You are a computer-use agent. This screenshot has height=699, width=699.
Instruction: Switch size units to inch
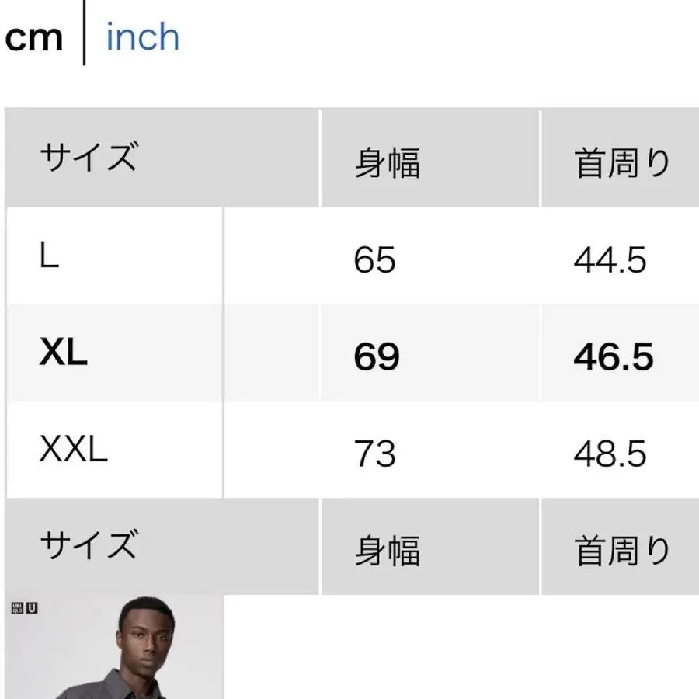[x=142, y=37]
